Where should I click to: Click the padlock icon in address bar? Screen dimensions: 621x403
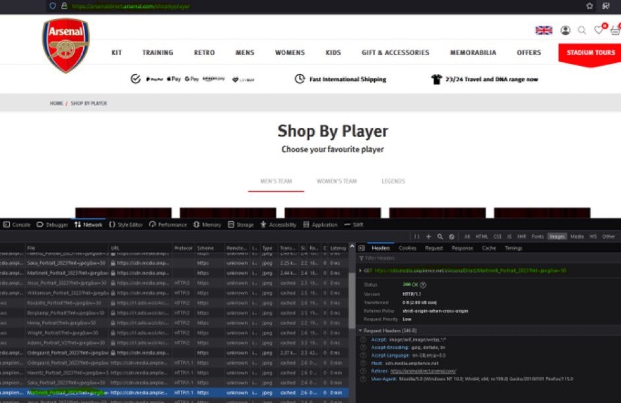coord(64,6)
